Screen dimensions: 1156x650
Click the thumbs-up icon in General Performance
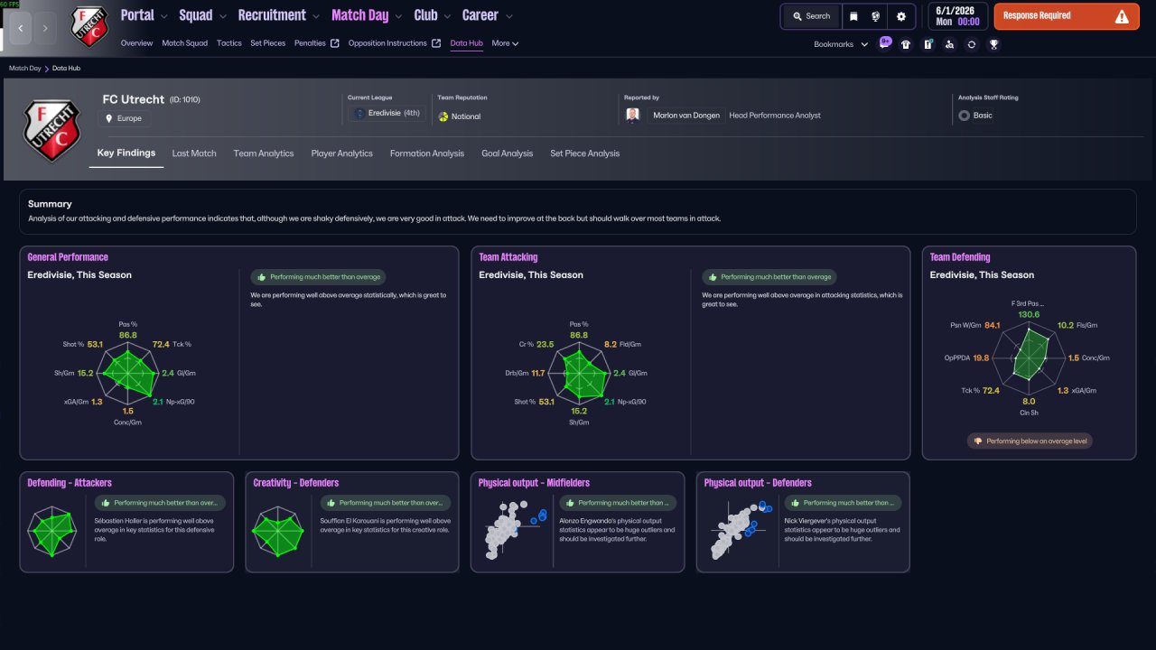[262, 277]
